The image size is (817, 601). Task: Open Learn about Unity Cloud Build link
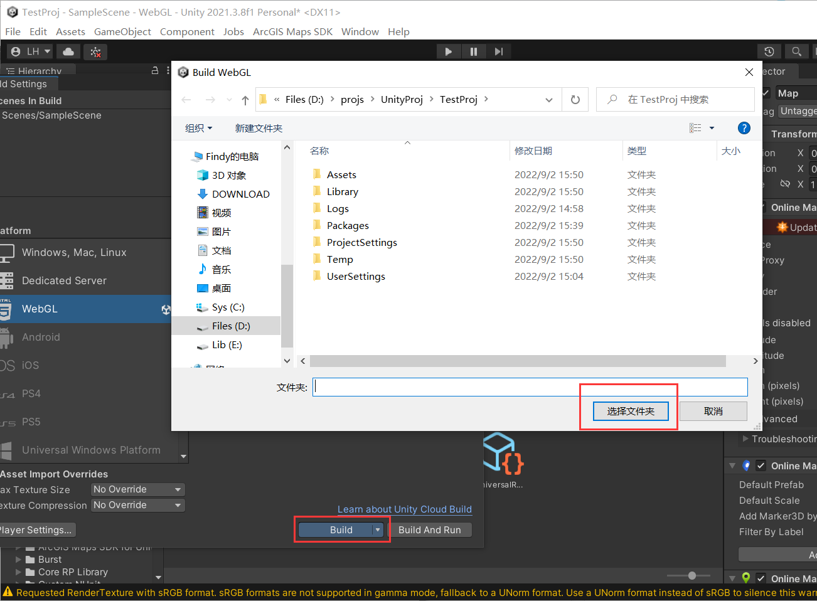point(405,509)
